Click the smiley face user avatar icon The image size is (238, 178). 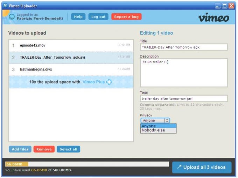pyautogui.click(x=12, y=17)
